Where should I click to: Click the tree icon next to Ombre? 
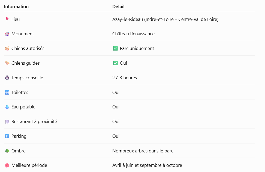[x=7, y=151]
